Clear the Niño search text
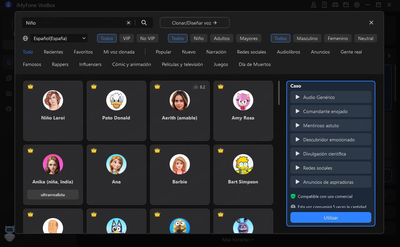400x247 pixels. point(128,23)
